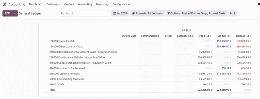Click the magnifier icon in search box
The height and width of the screenshot is (99, 260).
click(x=62, y=13)
